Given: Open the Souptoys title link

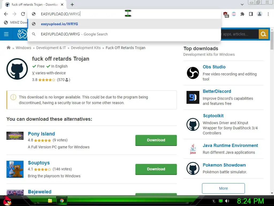Looking at the screenshot, I should [x=39, y=163].
